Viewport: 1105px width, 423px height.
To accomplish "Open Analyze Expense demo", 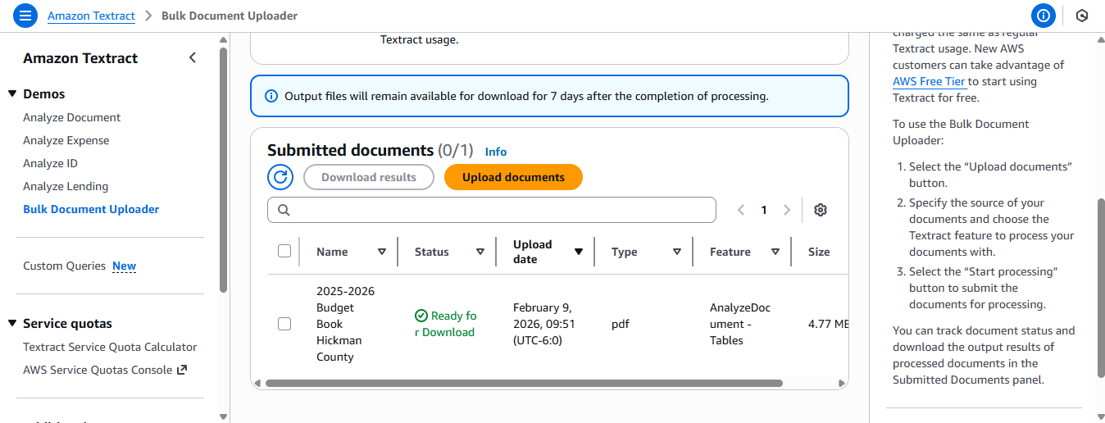I will [x=66, y=140].
